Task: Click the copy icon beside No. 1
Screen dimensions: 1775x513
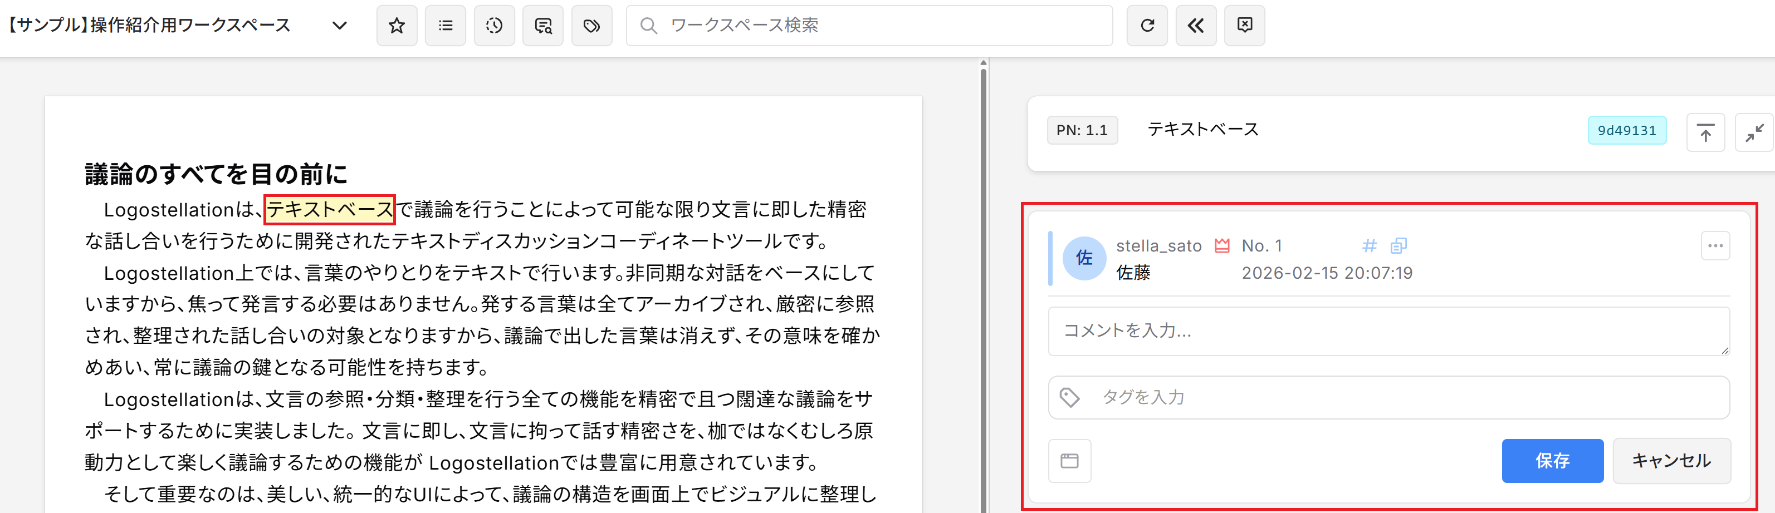Action: (1399, 246)
